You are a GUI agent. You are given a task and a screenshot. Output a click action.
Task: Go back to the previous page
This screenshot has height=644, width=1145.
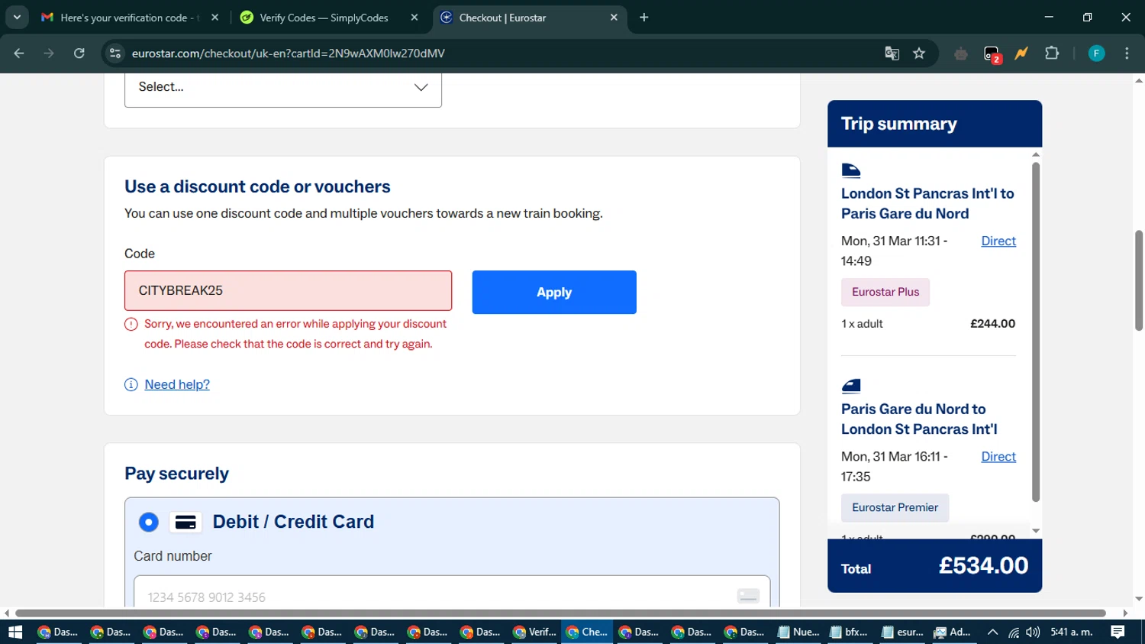(19, 53)
